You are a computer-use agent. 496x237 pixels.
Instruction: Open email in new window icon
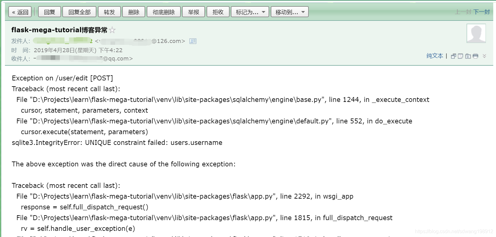tap(453, 56)
